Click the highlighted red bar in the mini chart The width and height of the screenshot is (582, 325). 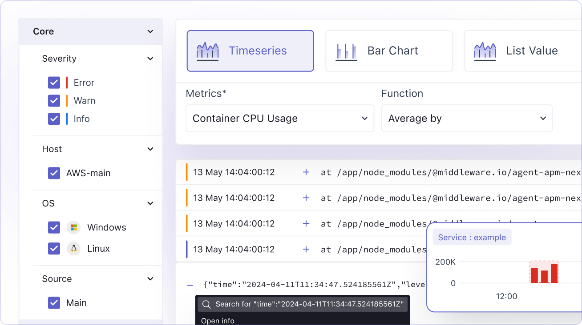coord(544,272)
